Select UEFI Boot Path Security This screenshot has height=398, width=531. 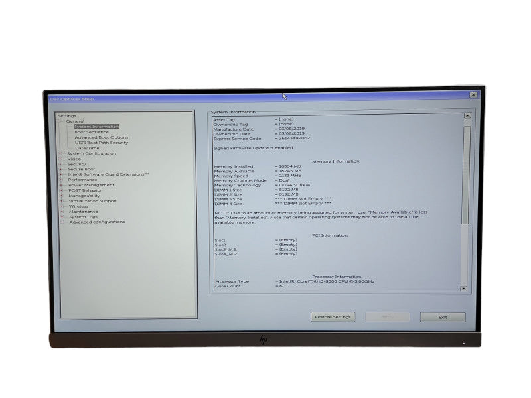102,143
